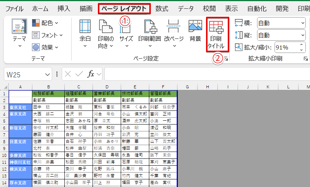Decrease the 拡大/縮小 scale percentage
The height and width of the screenshot is (187, 310).
(301, 50)
